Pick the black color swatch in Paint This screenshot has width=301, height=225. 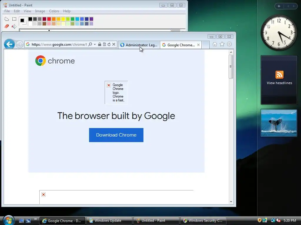[x=30, y=19]
